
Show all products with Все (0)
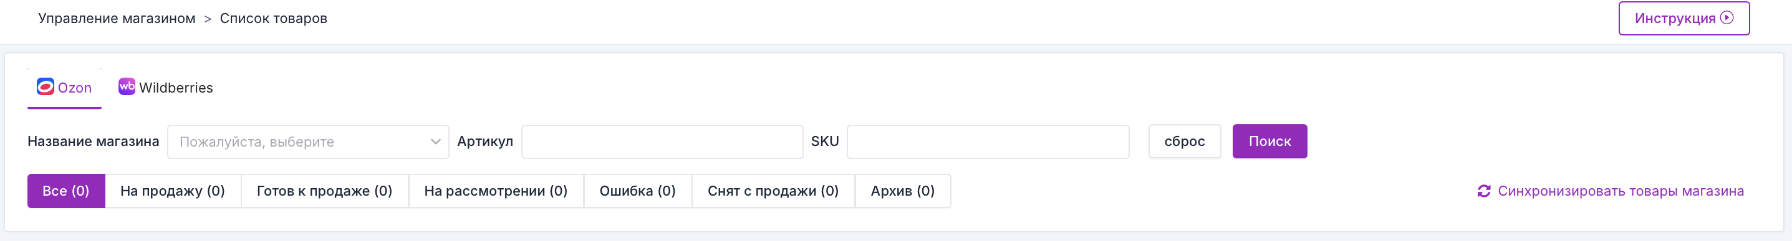click(66, 191)
